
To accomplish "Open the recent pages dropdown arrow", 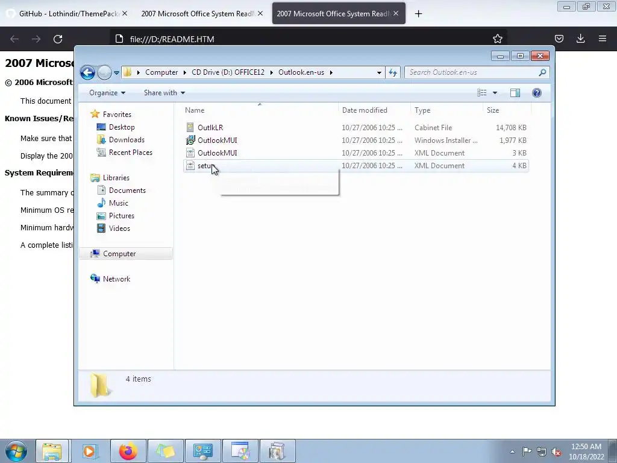I will pos(116,73).
